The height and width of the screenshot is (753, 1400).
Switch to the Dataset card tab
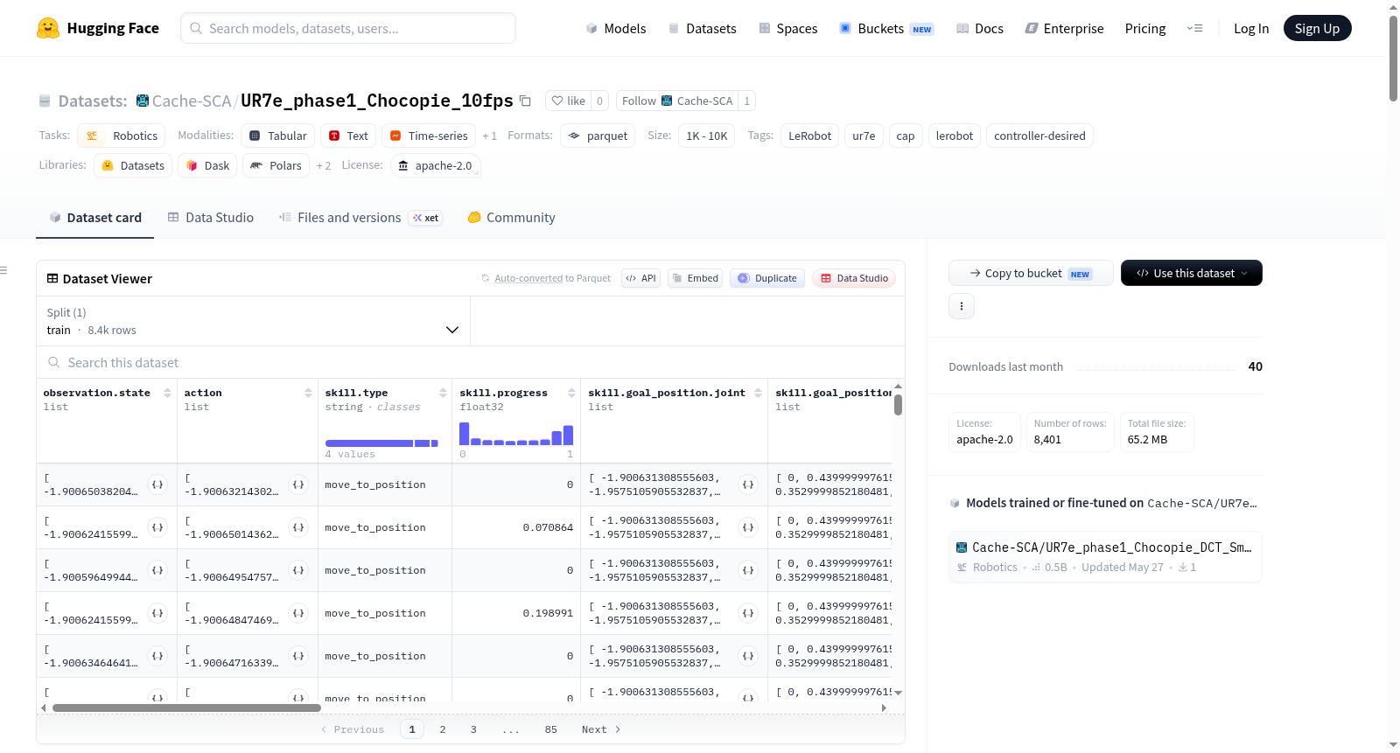pos(95,218)
